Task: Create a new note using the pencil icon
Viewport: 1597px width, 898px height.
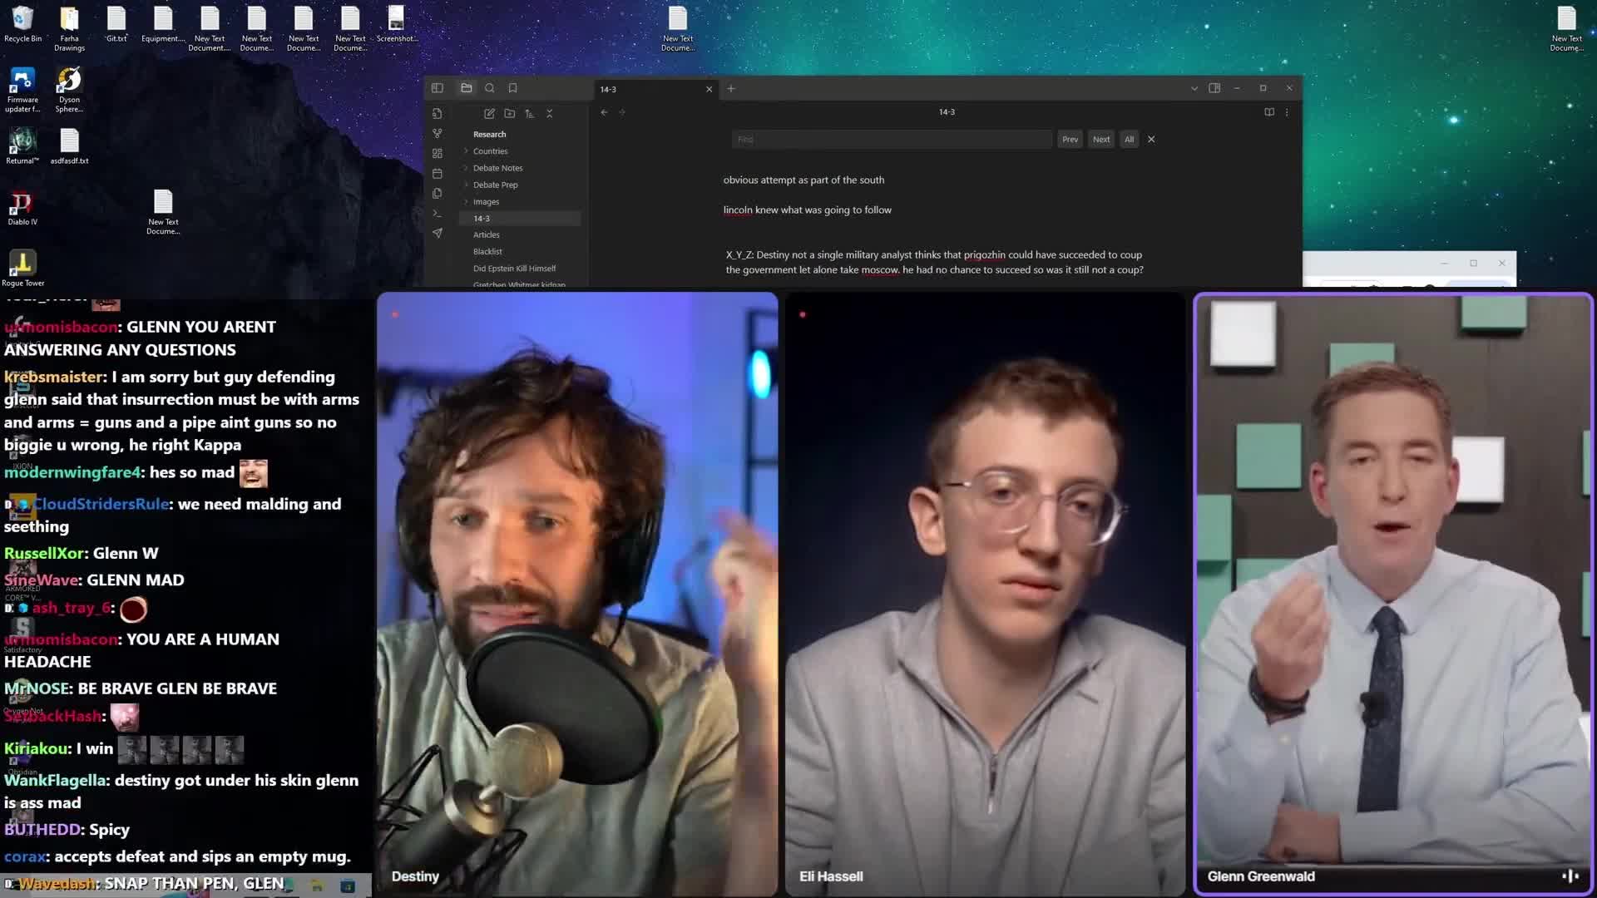Action: click(x=490, y=114)
